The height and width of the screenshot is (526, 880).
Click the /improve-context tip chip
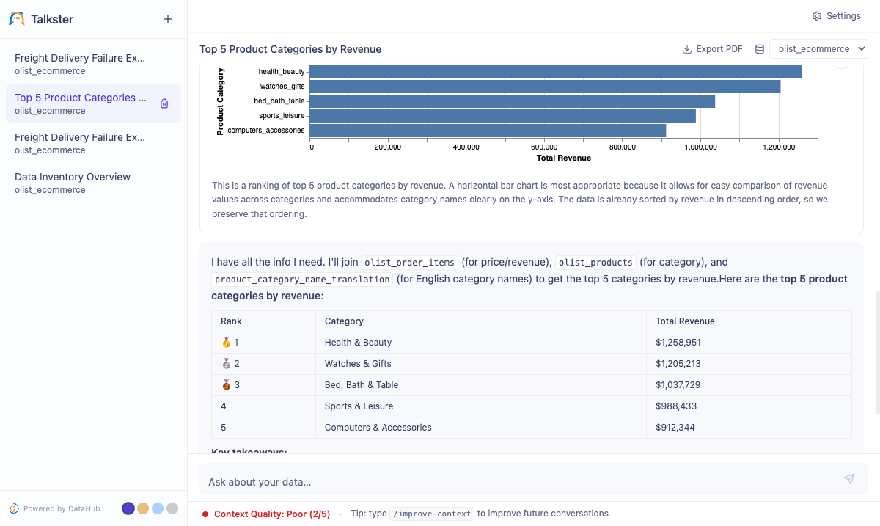(431, 514)
